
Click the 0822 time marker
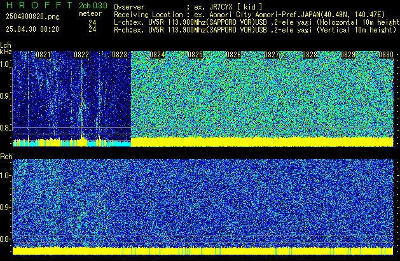pyautogui.click(x=81, y=55)
